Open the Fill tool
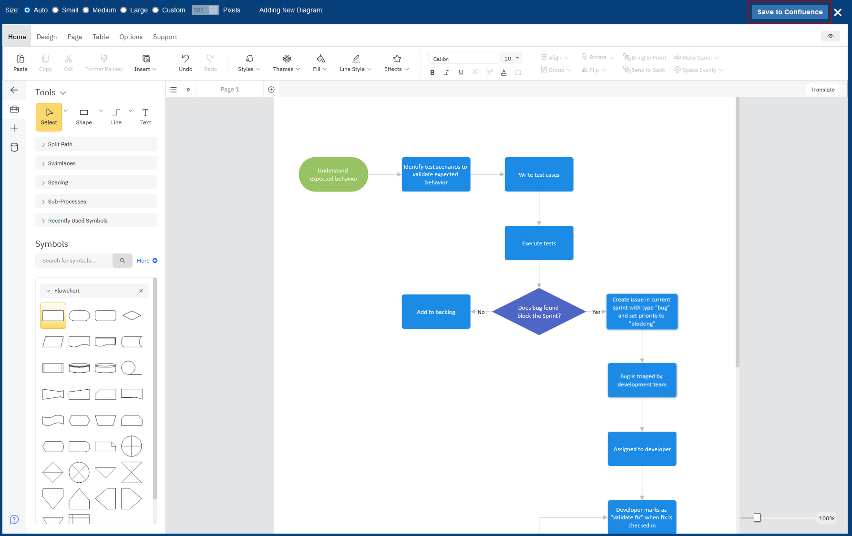 [x=319, y=62]
